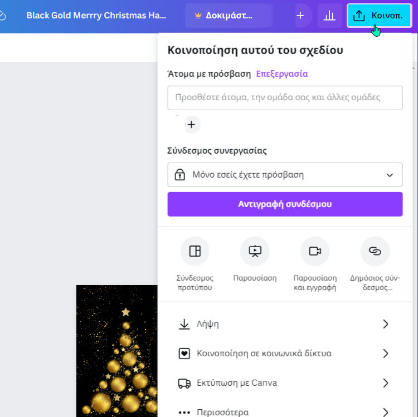Click the download arrow icon beside Λήψη

184,324
